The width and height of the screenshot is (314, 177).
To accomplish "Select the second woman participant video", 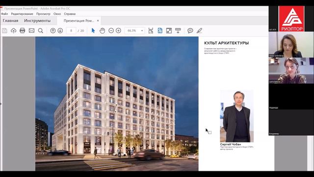I will [x=291, y=71].
